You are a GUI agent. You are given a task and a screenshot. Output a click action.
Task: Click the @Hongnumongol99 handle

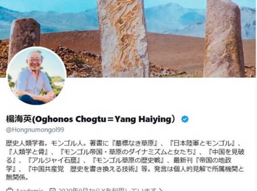[35, 130]
